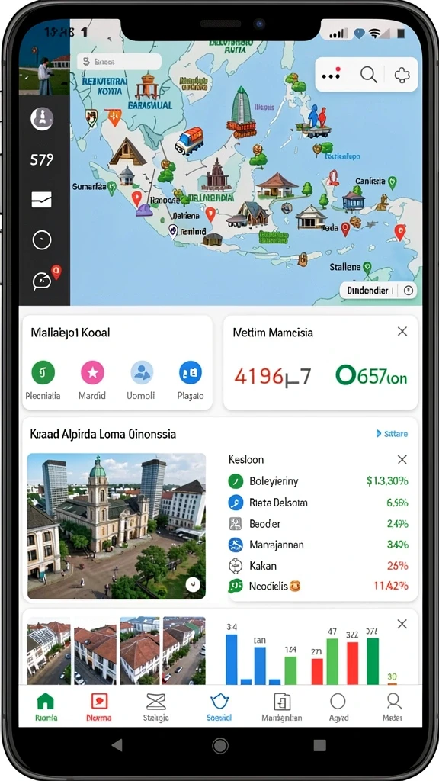This screenshot has width=439, height=781.
Task: Open the Uomoli people icon
Action: tap(142, 372)
